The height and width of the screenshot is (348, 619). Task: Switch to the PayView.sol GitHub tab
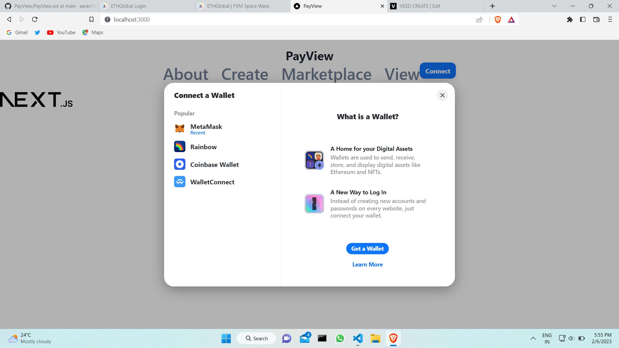(50, 6)
